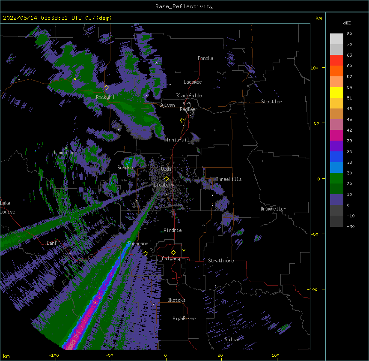Select the bright yellow legend swatch
Image resolution: width=369 pixels, height=361 pixels.
tap(336, 93)
